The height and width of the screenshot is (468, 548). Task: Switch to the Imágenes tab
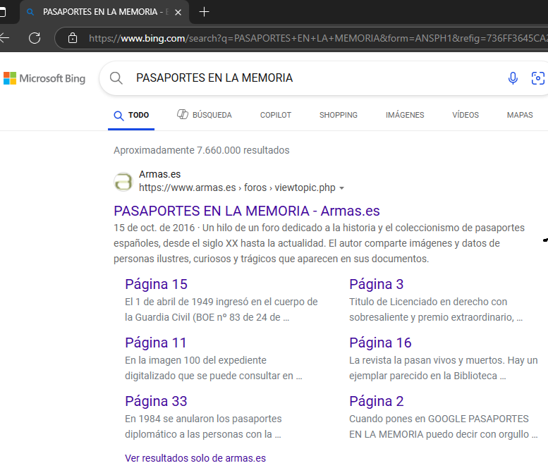[405, 115]
